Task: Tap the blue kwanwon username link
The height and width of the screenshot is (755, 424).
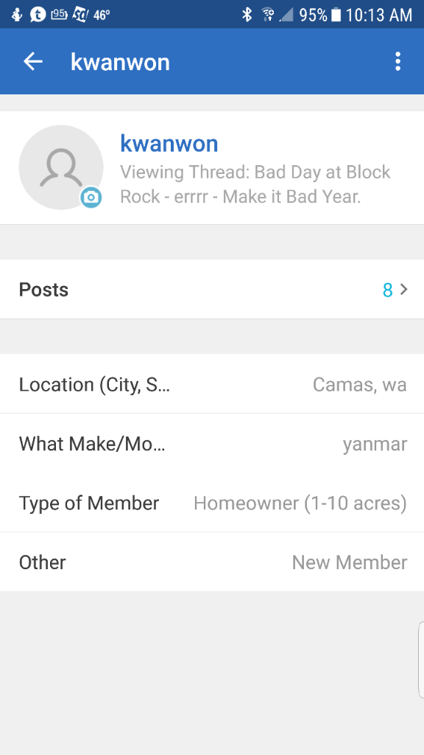Action: coord(169,144)
